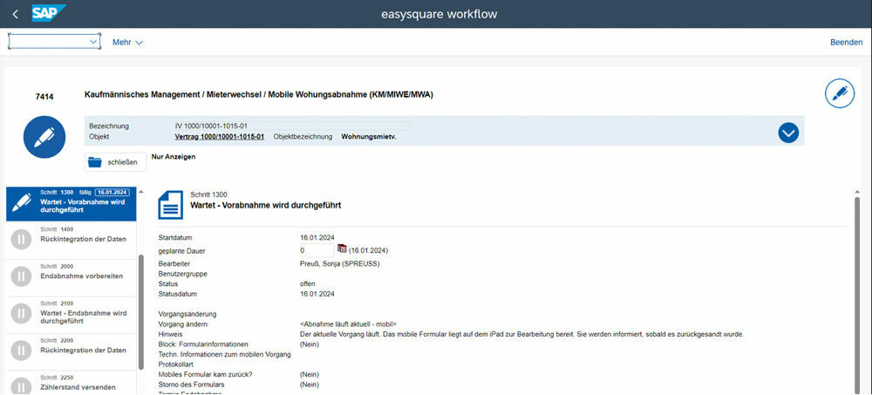The image size is (872, 395).
Task: Click the scroll up arrow above step list
Action: [x=141, y=191]
